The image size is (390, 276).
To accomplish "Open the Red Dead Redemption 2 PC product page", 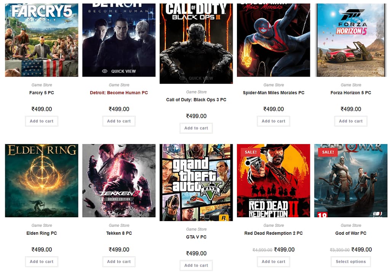I will (x=273, y=233).
